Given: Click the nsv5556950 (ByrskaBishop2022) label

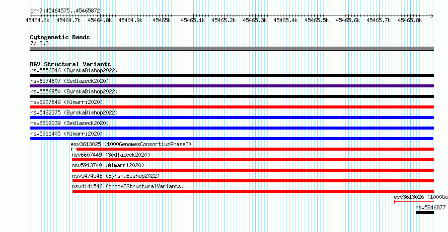Looking at the screenshot, I should pyautogui.click(x=74, y=91).
